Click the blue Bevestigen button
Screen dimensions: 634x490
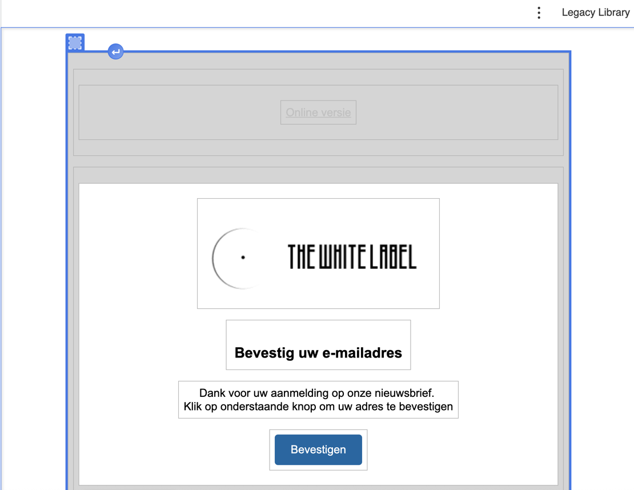(x=318, y=449)
